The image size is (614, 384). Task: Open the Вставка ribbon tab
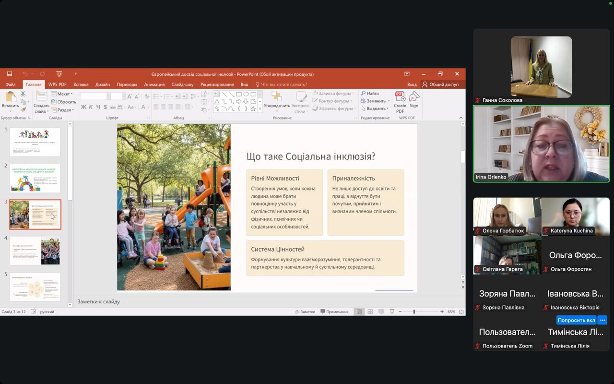81,84
